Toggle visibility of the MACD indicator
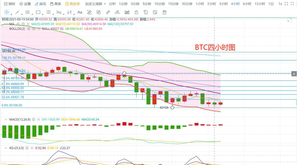This screenshot has height=165, width=297. pos(34,120)
